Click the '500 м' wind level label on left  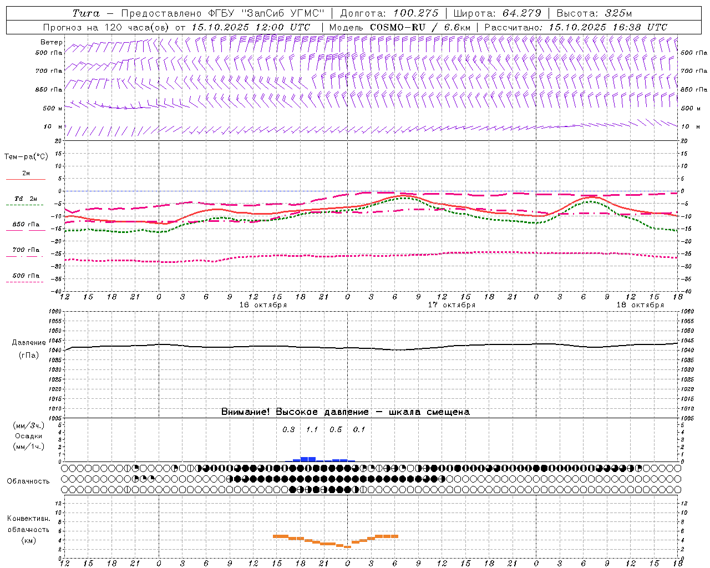(x=53, y=109)
